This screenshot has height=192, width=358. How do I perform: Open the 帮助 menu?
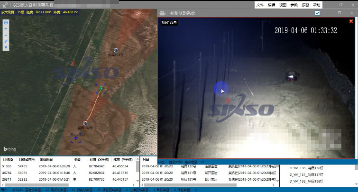316,4
